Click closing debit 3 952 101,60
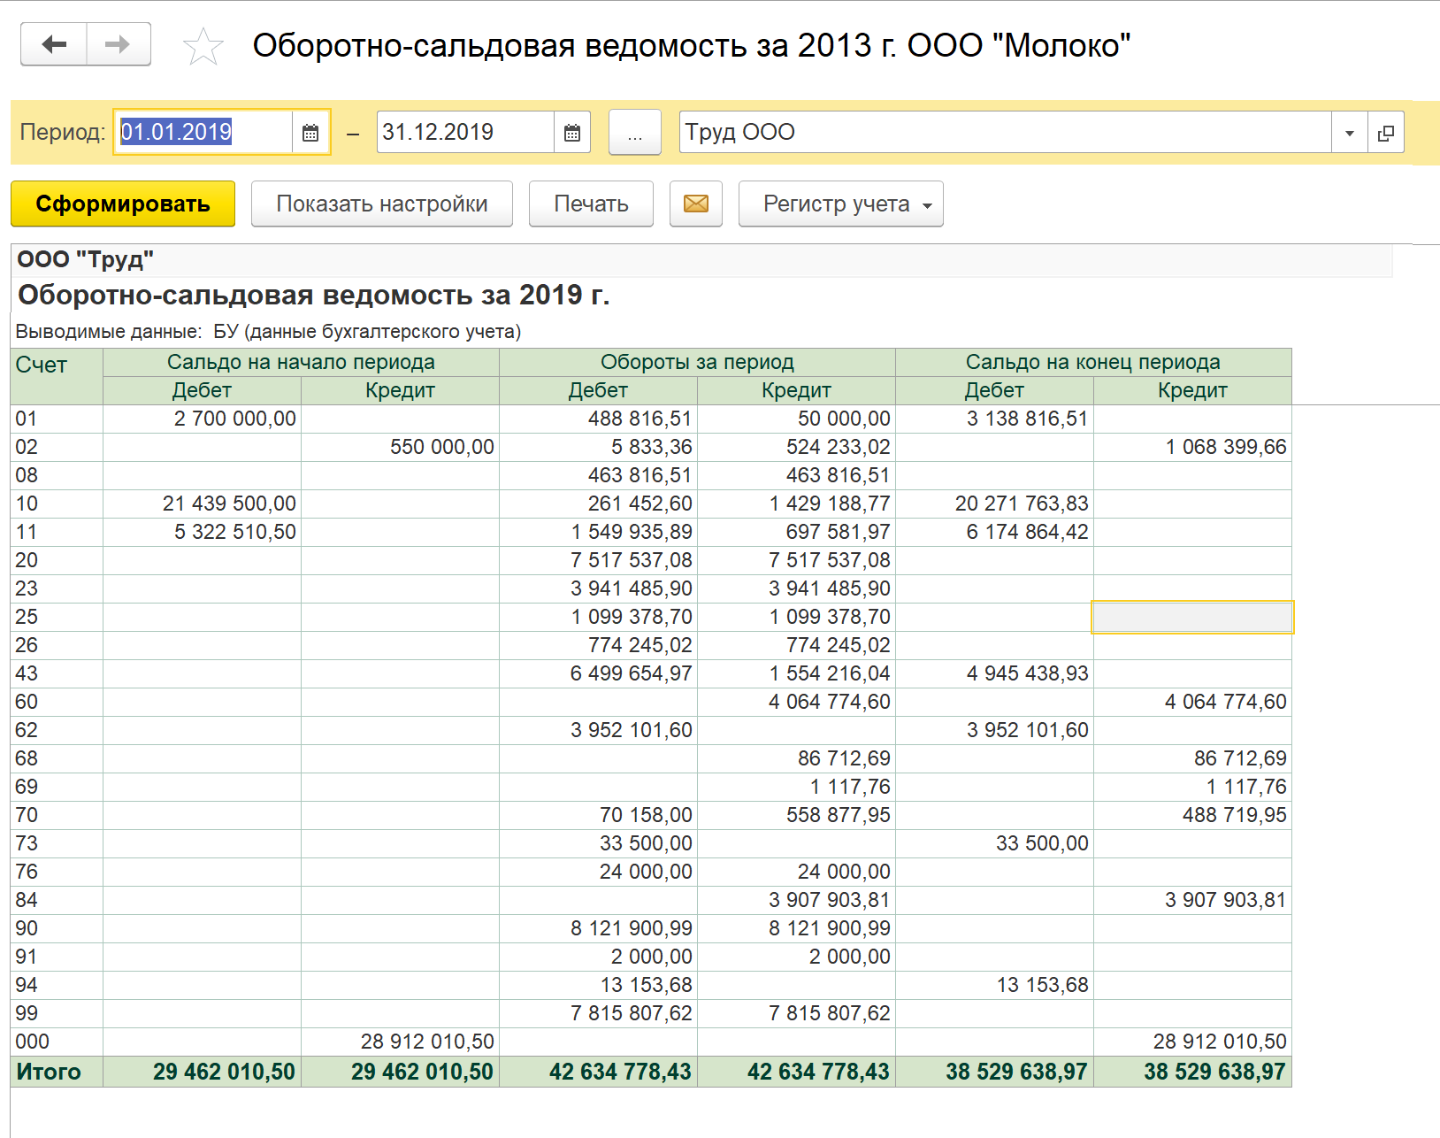 click(x=1027, y=730)
